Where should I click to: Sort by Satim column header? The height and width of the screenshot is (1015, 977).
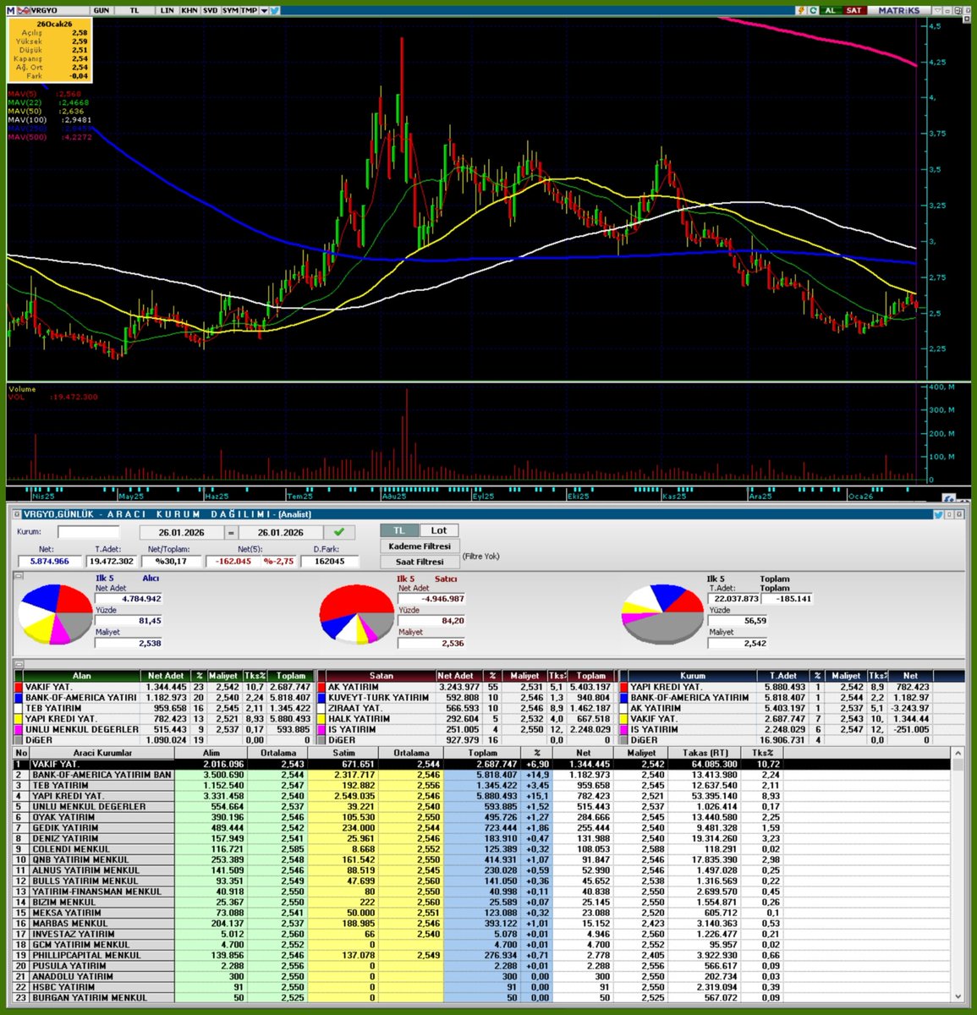[x=343, y=753]
